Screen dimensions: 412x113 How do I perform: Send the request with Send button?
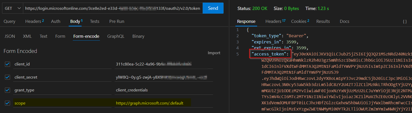click(213, 8)
